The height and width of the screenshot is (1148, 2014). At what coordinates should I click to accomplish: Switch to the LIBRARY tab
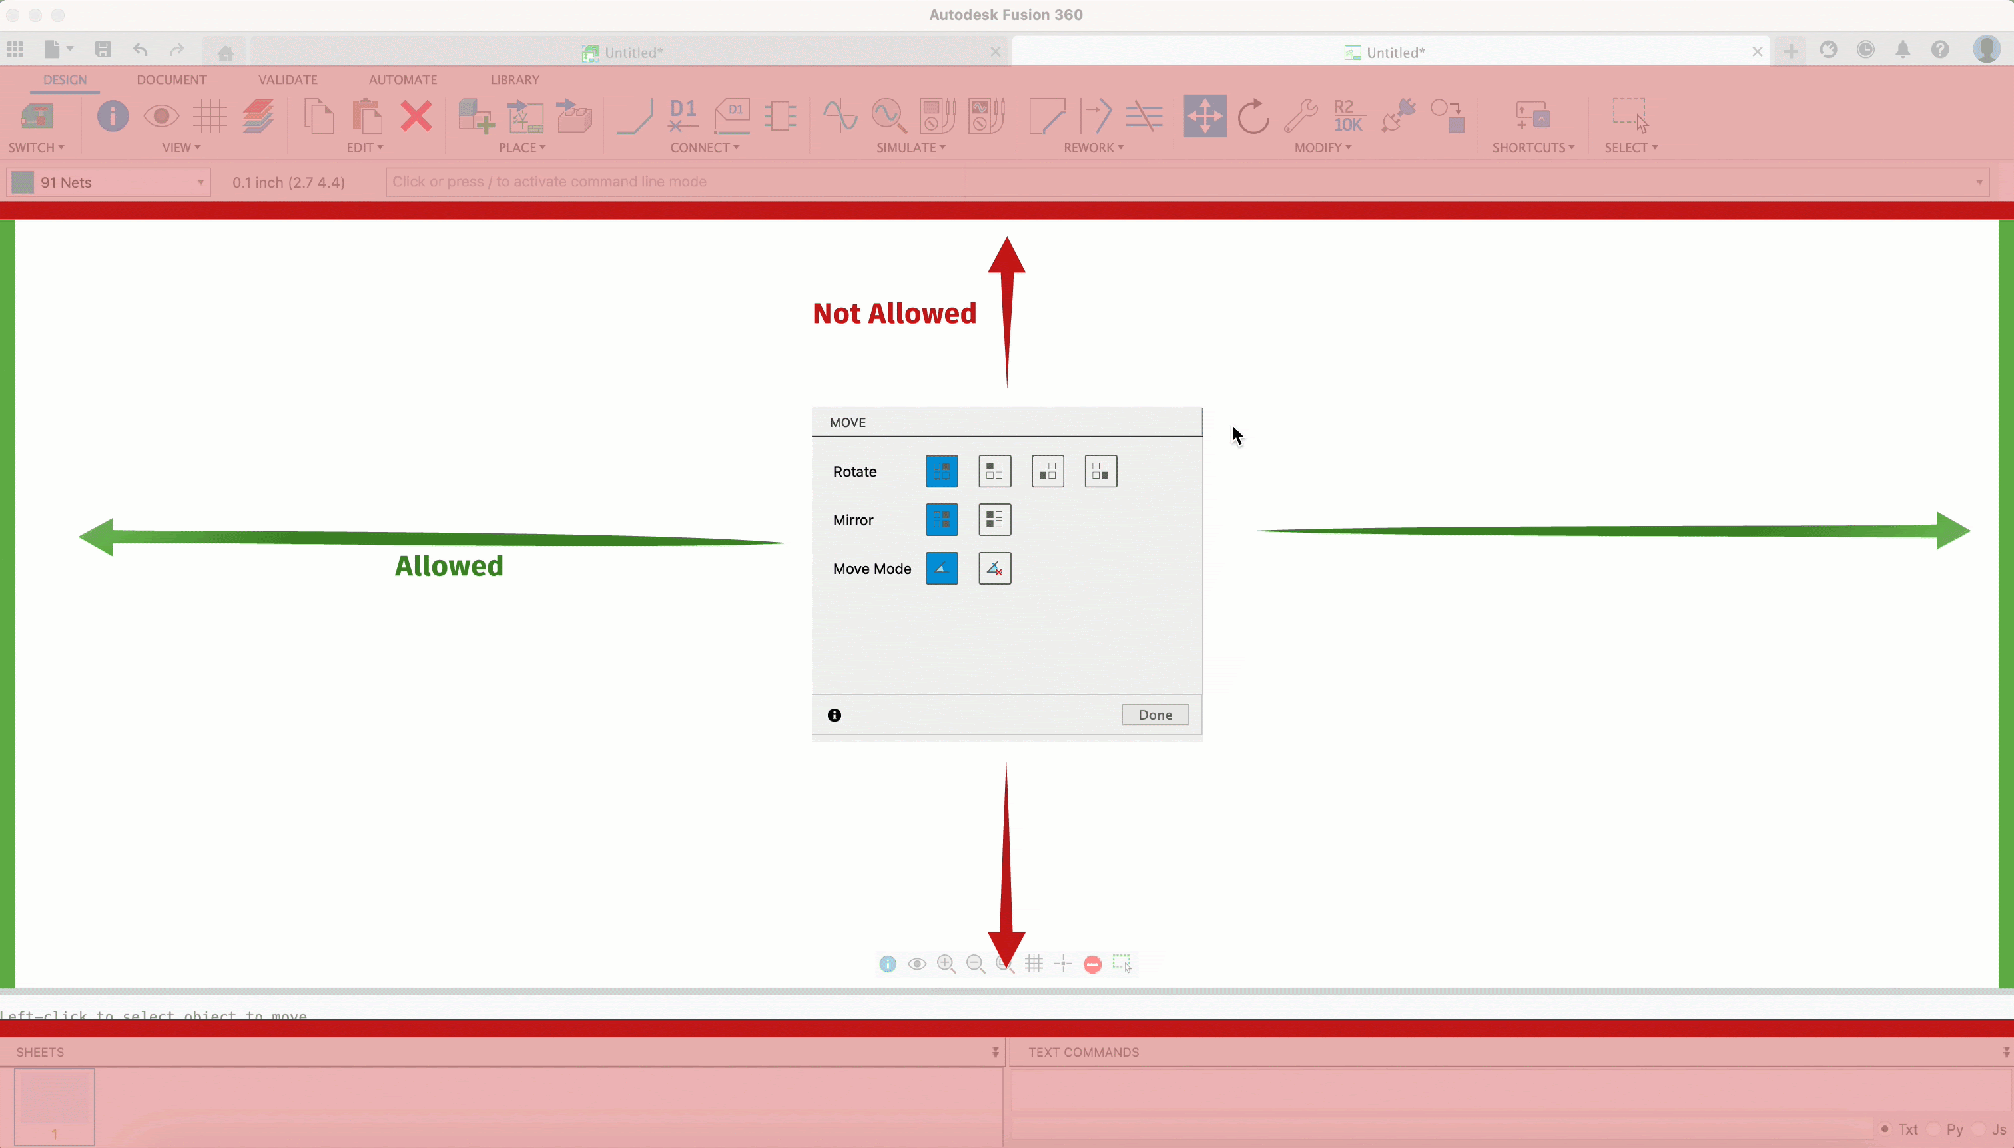[x=515, y=80]
